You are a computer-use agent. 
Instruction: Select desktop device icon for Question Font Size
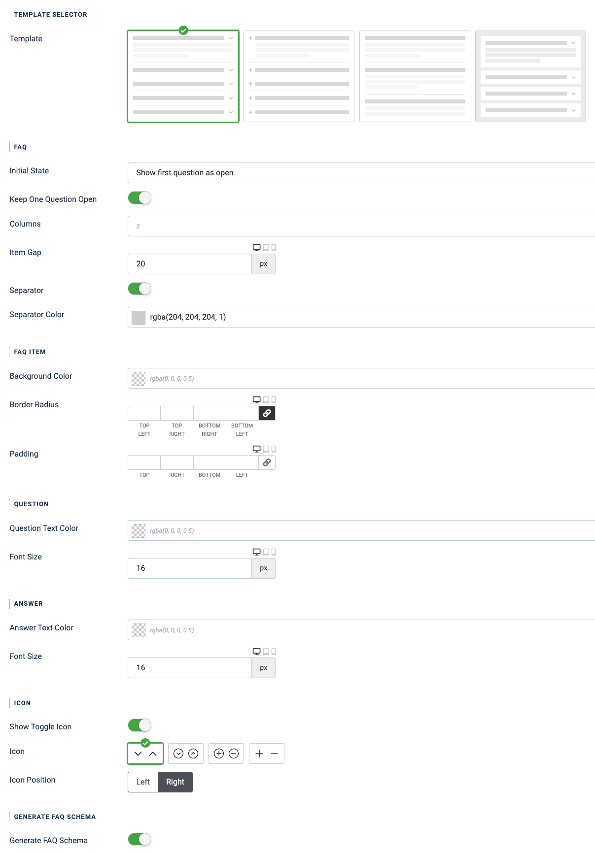point(256,552)
